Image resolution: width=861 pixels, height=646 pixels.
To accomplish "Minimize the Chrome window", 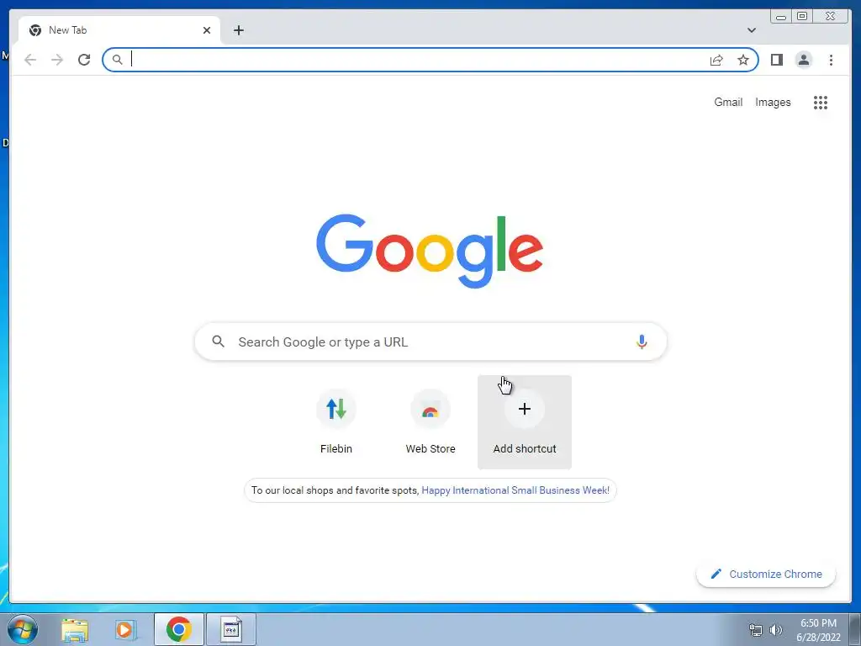I will 781,16.
